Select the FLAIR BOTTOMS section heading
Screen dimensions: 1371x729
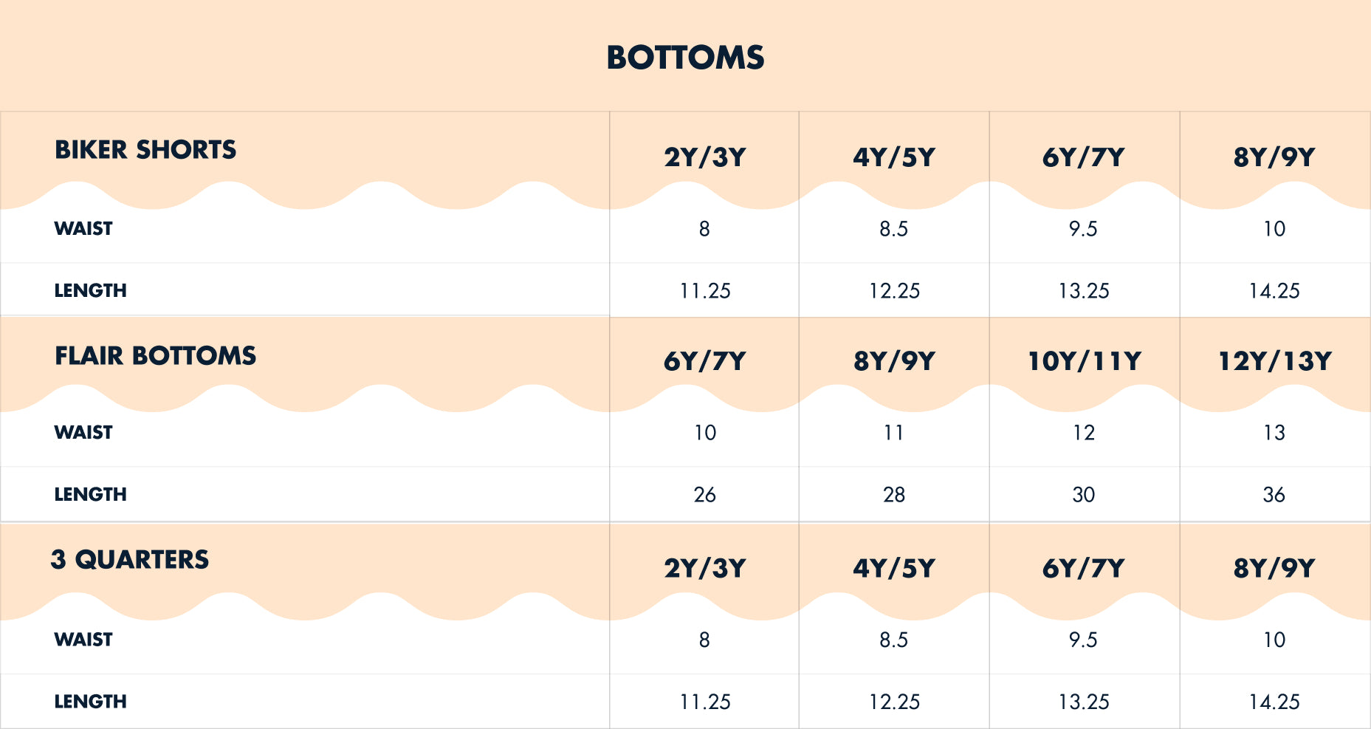click(155, 356)
